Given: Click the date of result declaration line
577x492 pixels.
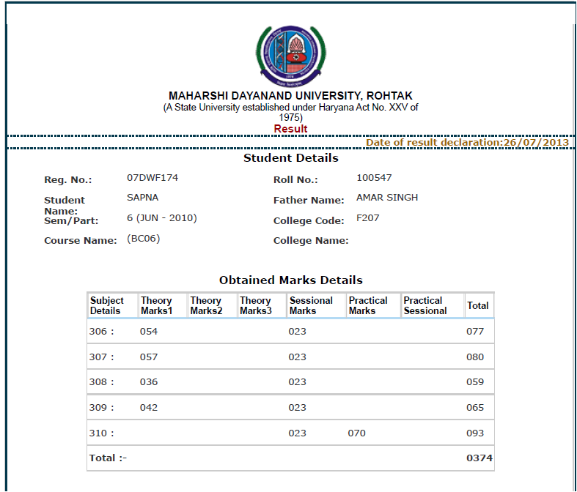Looking at the screenshot, I should (467, 142).
